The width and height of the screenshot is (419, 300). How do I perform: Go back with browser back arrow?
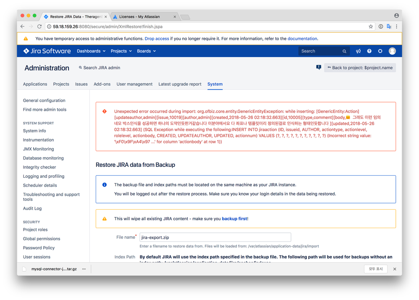[22, 26]
